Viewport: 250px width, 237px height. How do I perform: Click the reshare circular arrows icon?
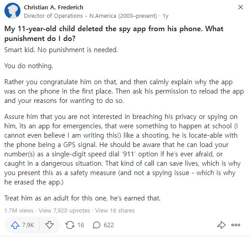click(x=70, y=225)
